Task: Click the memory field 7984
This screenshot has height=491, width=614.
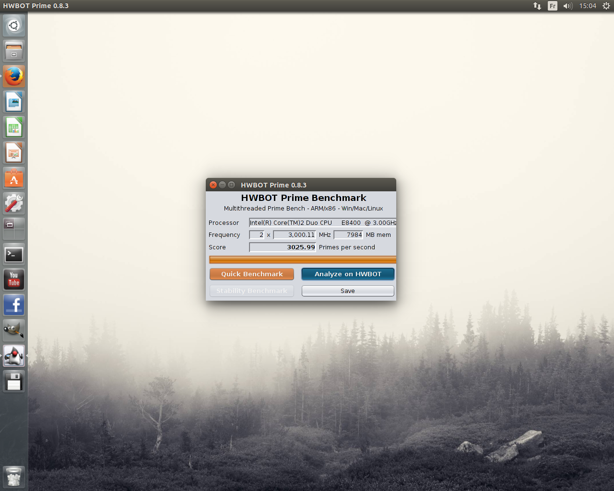Action: pos(348,234)
